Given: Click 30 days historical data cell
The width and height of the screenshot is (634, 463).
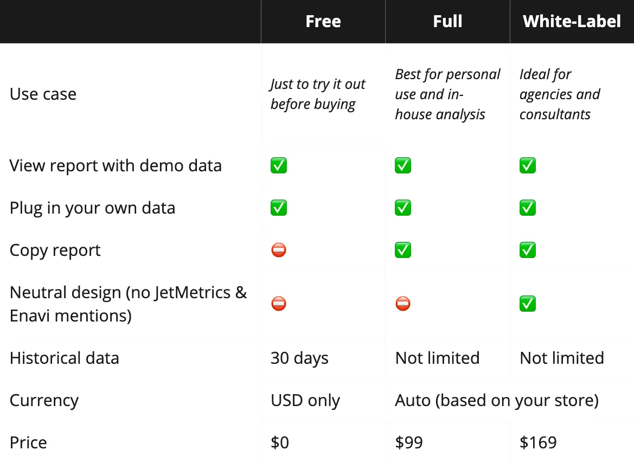Looking at the screenshot, I should click(299, 358).
